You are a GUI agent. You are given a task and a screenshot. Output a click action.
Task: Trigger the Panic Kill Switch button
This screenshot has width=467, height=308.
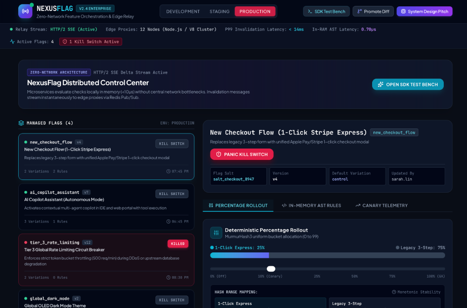[x=242, y=154]
